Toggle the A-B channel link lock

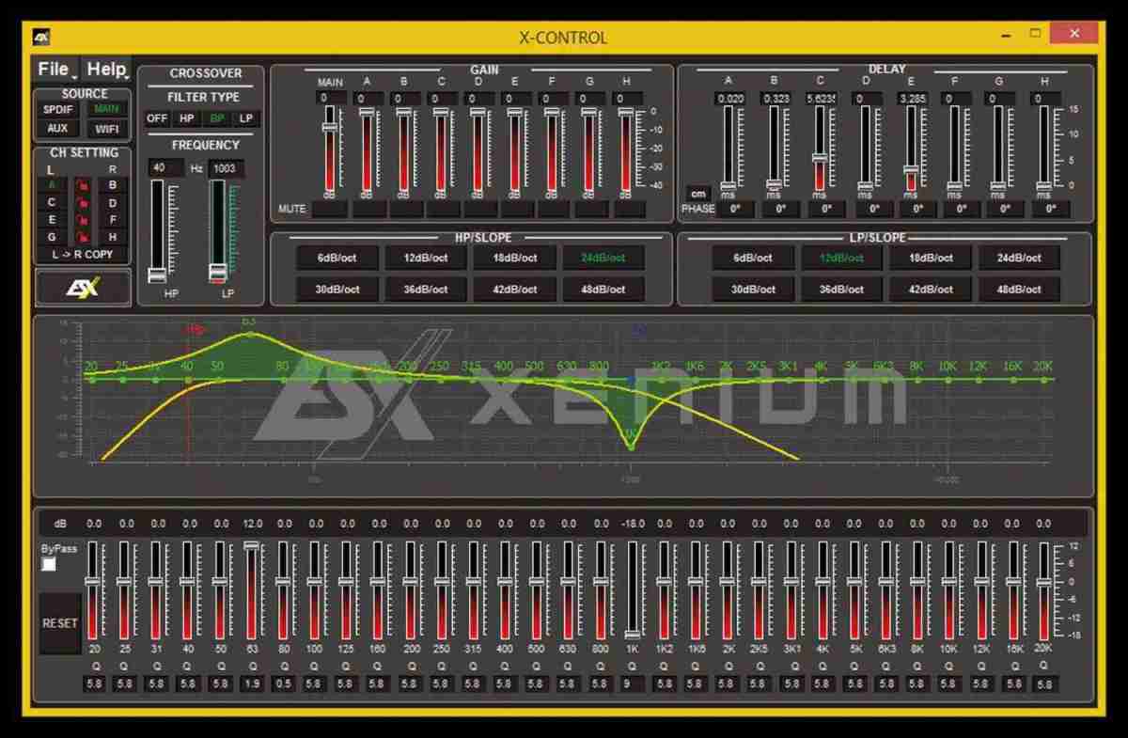[x=83, y=185]
